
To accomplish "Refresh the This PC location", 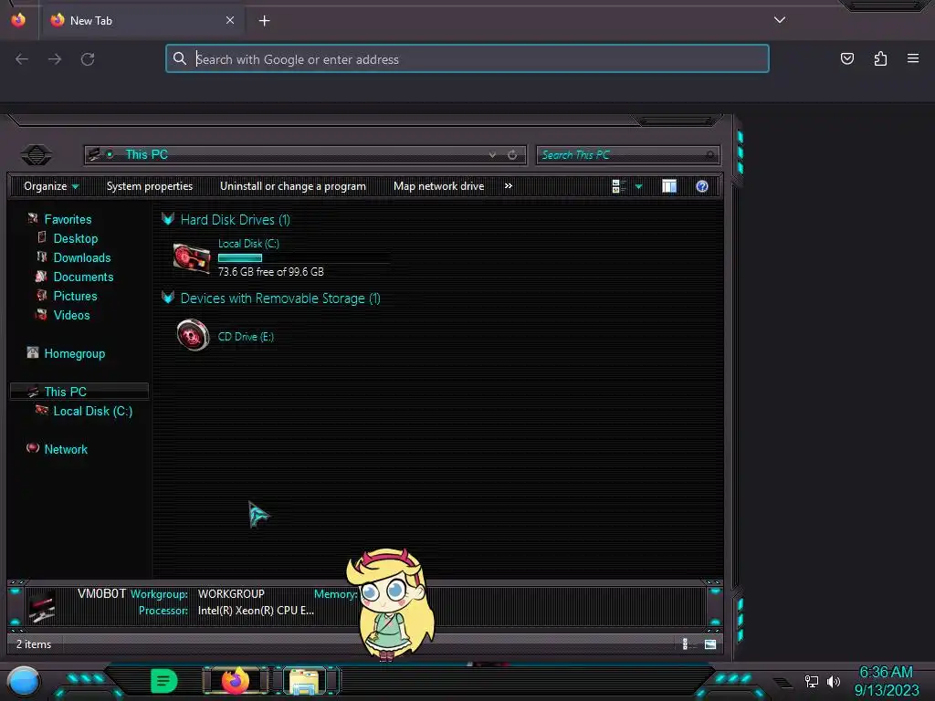I will pyautogui.click(x=512, y=155).
